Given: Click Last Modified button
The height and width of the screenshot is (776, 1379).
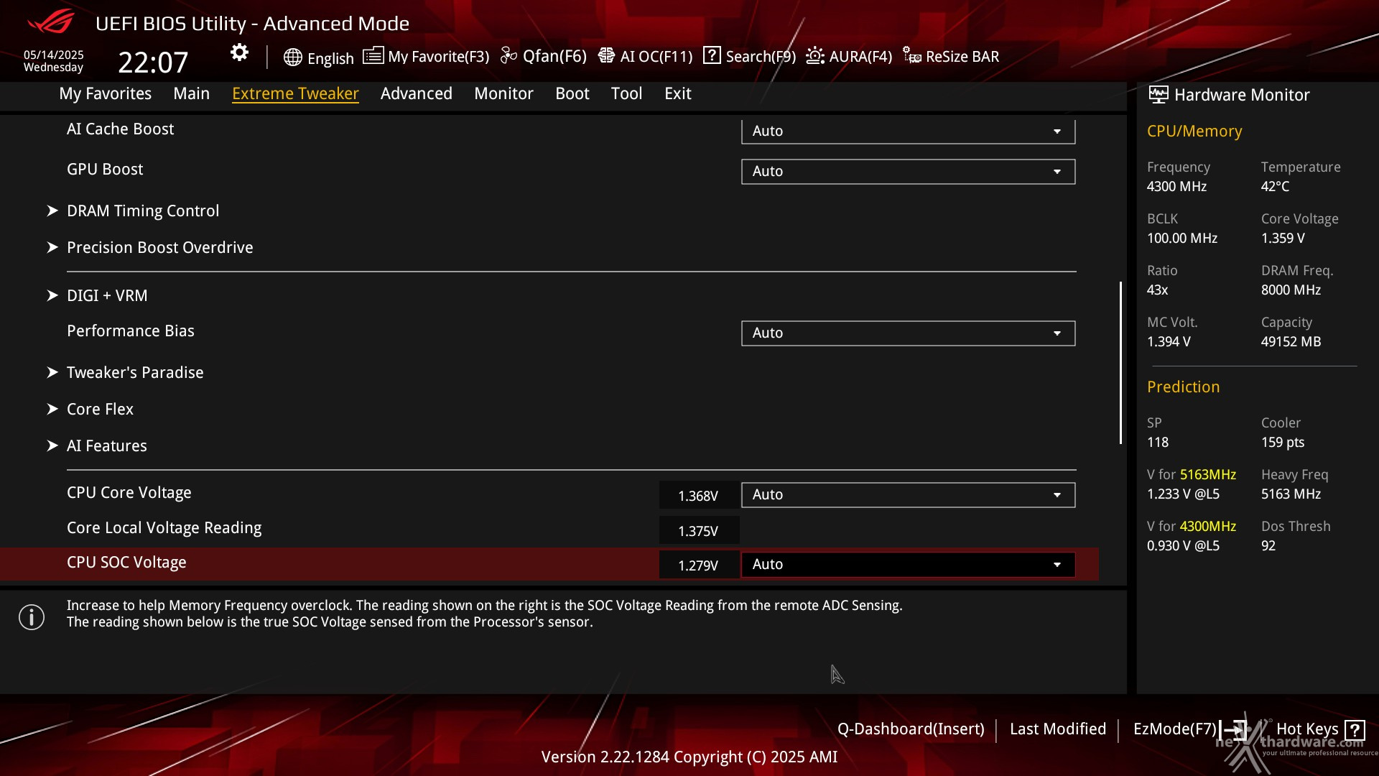Looking at the screenshot, I should (1057, 729).
